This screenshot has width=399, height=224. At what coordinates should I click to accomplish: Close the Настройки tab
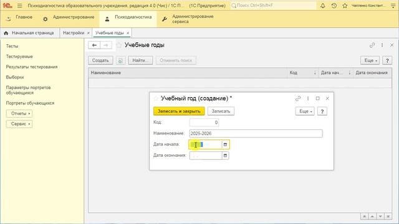tap(89, 33)
